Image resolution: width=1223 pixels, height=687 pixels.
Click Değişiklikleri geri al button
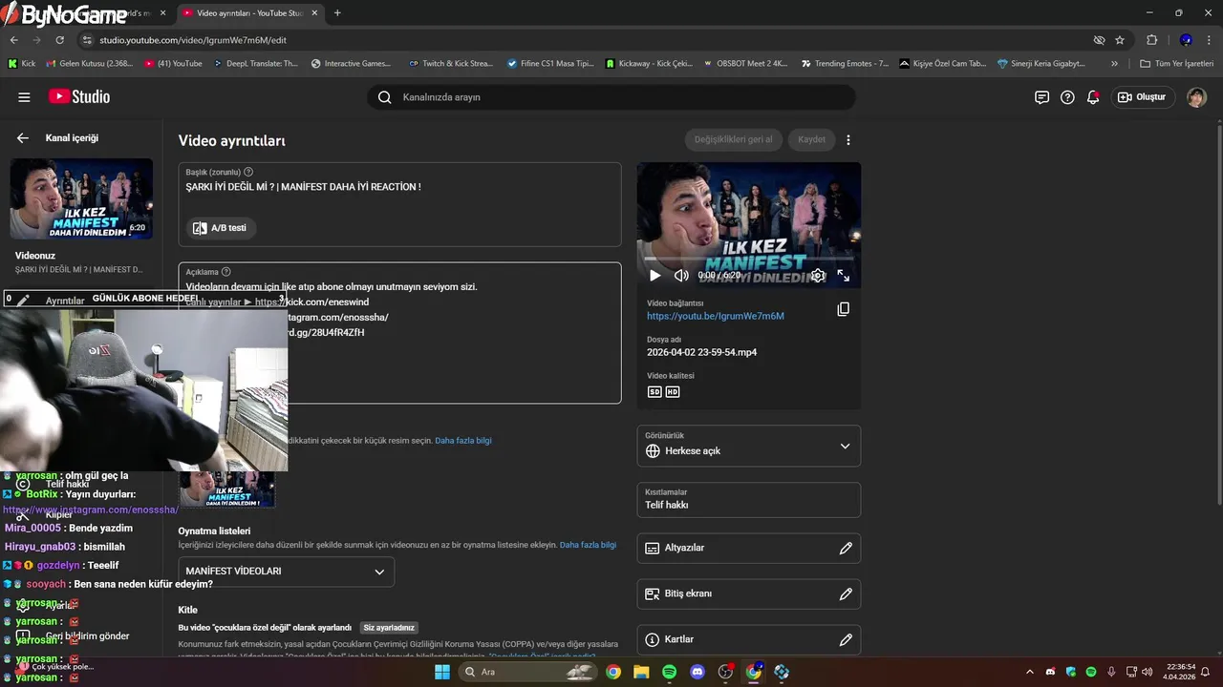point(734,139)
